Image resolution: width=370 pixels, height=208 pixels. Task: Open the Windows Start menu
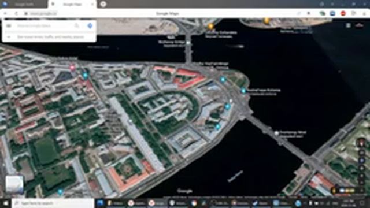[x=5, y=203]
